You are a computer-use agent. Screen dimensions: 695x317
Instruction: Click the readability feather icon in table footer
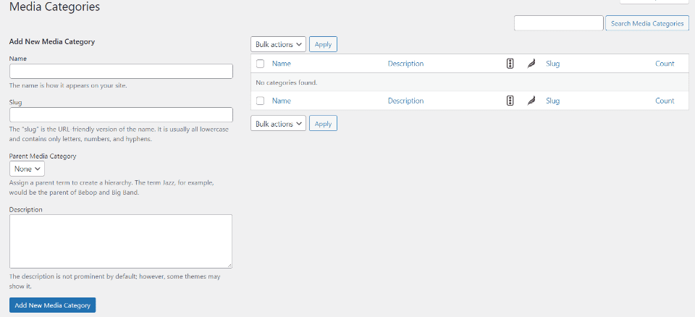[531, 101]
